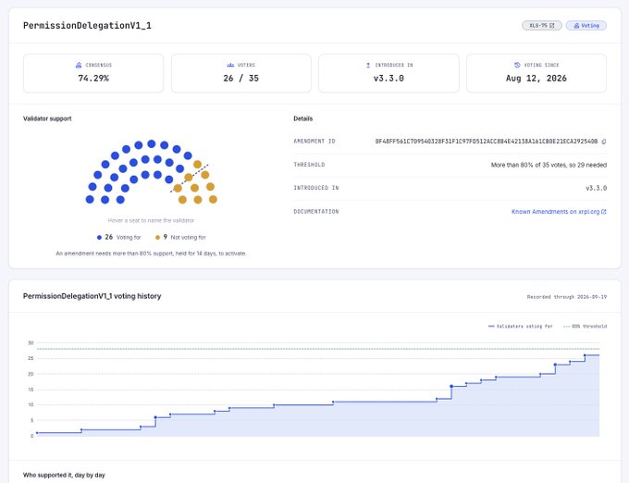This screenshot has height=483, width=629.
Task: Click the '26 Voting for' legend text
Action: (x=123, y=237)
